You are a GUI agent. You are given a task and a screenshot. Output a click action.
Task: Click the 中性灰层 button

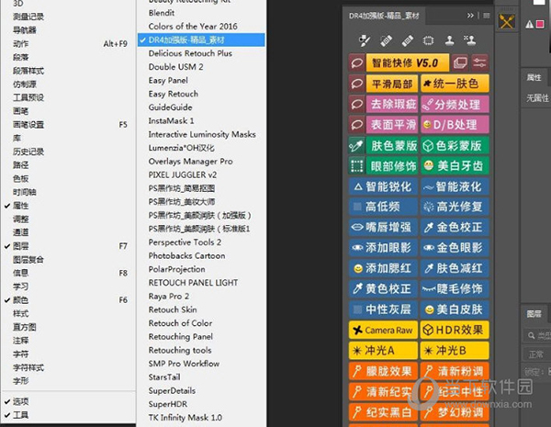(x=383, y=309)
